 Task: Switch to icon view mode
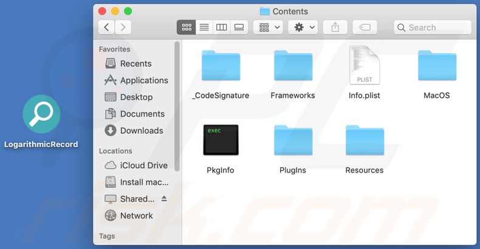pos(186,27)
